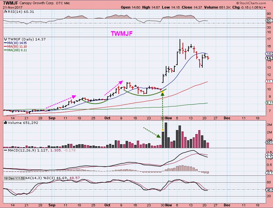Click the black line marker before MACD(12,26,9)
273x208 pixels.
[6, 150]
